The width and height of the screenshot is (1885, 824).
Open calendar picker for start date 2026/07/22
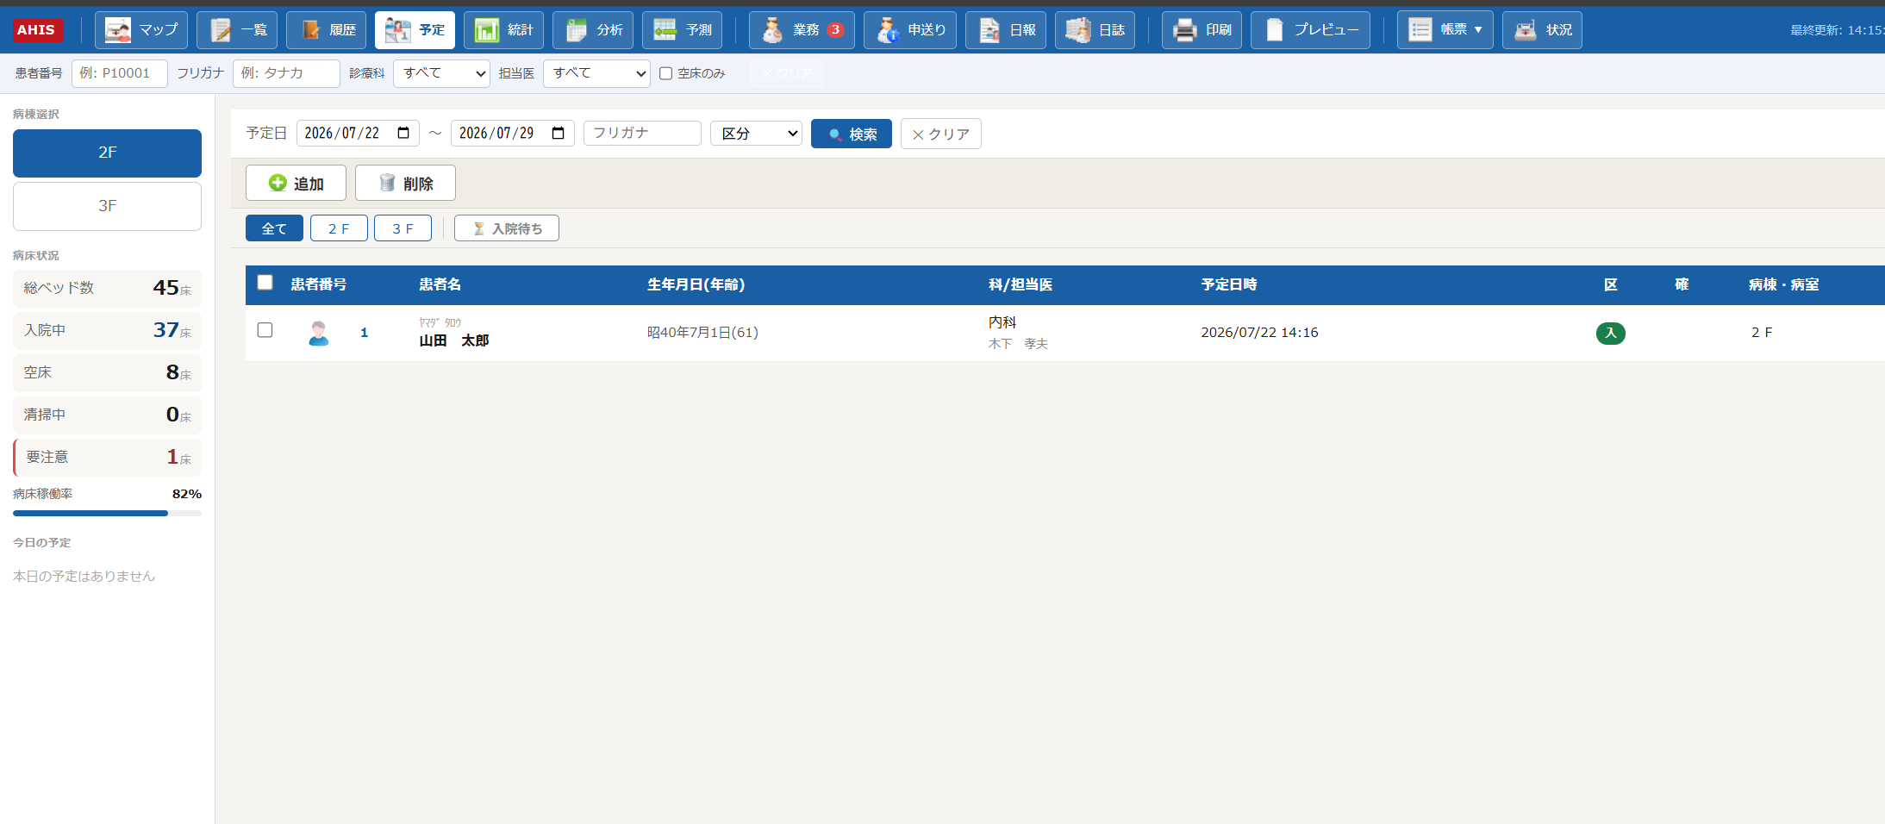point(403,133)
